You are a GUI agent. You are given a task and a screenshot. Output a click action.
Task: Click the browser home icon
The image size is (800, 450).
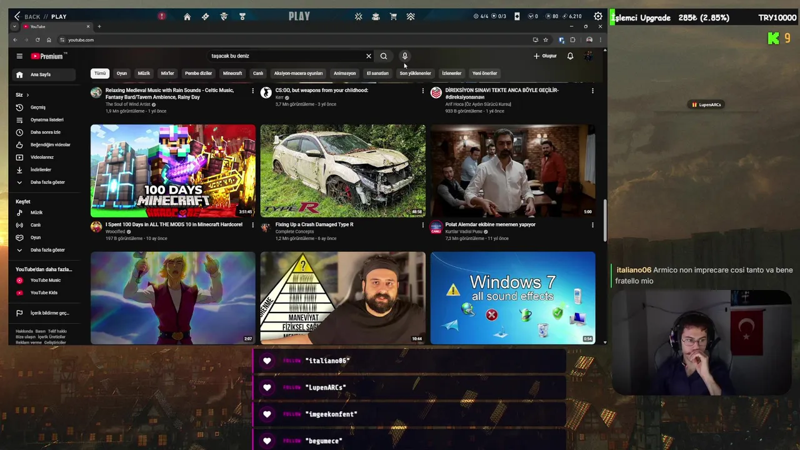pos(49,40)
